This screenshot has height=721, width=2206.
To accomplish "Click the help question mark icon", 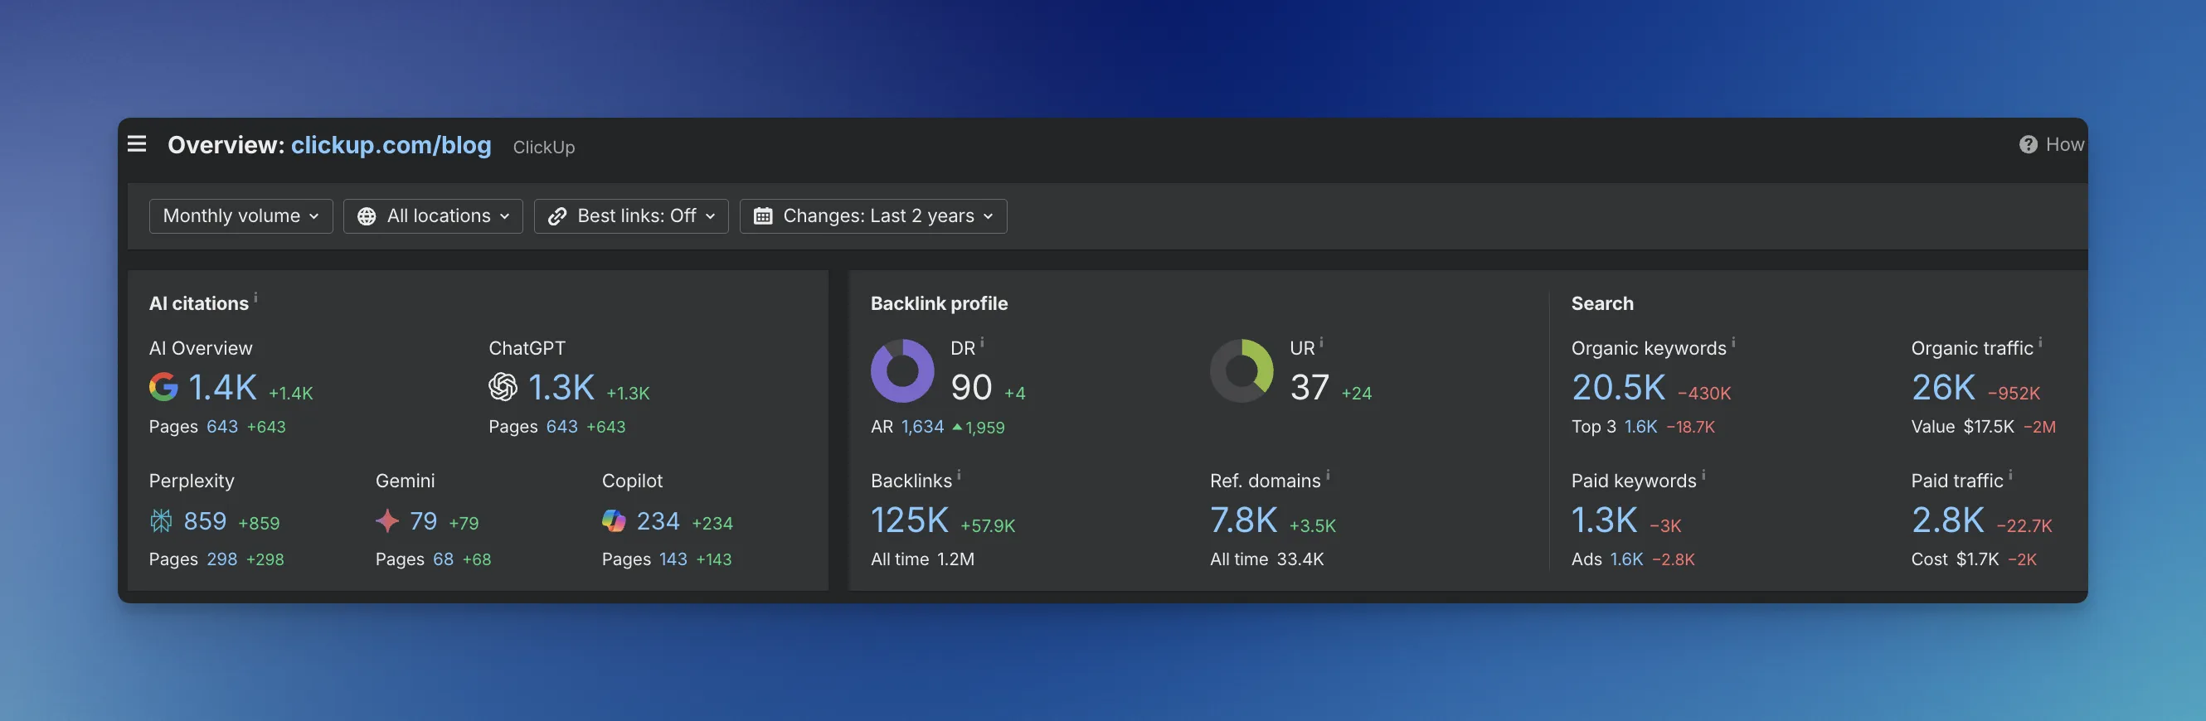I will 2027,144.
